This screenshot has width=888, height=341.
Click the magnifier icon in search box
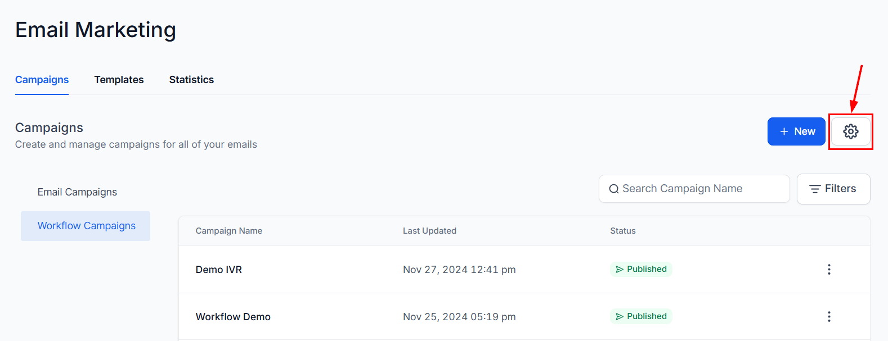pos(614,189)
